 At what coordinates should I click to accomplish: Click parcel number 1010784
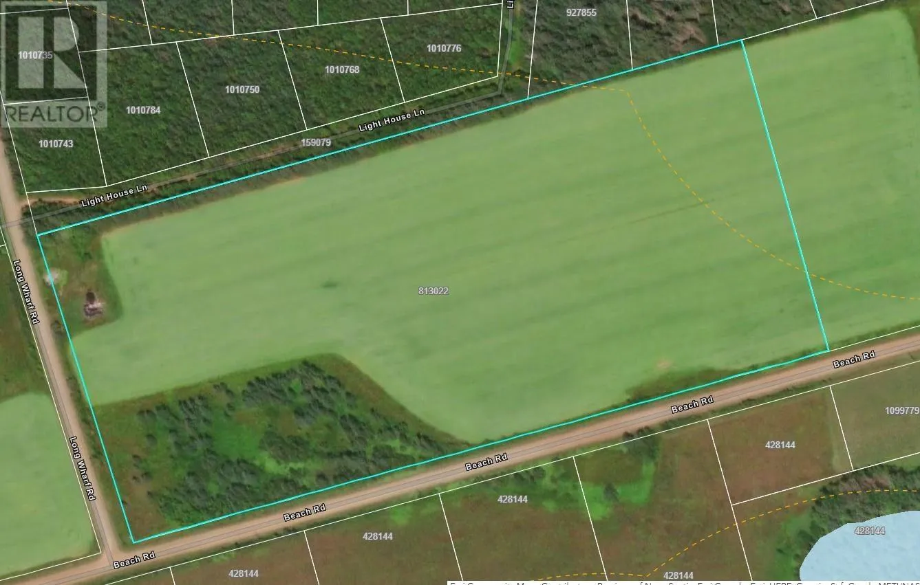coord(143,110)
